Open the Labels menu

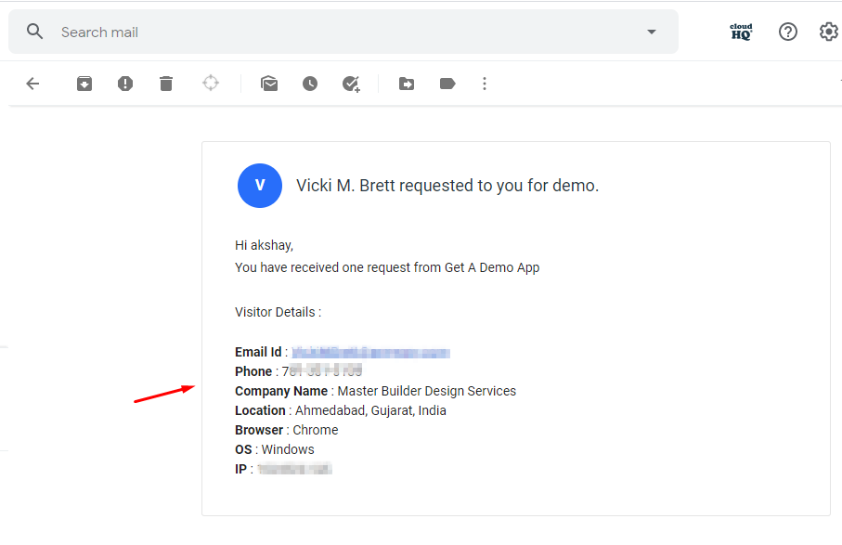point(447,84)
